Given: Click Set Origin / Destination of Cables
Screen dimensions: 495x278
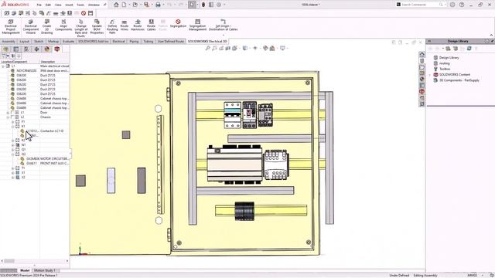Looking at the screenshot, I should click(x=223, y=25).
